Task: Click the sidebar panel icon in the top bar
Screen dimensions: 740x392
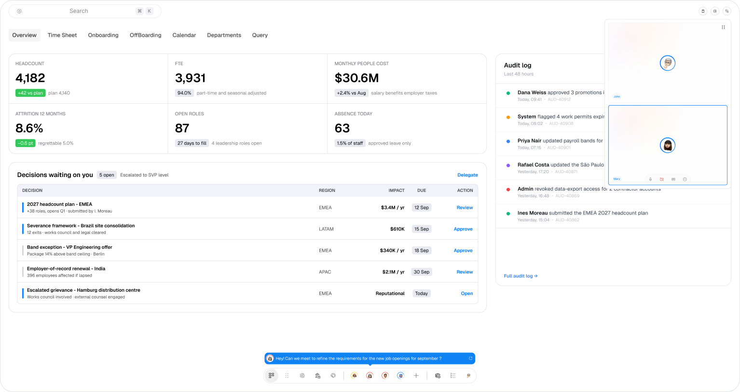Action: tap(715, 11)
